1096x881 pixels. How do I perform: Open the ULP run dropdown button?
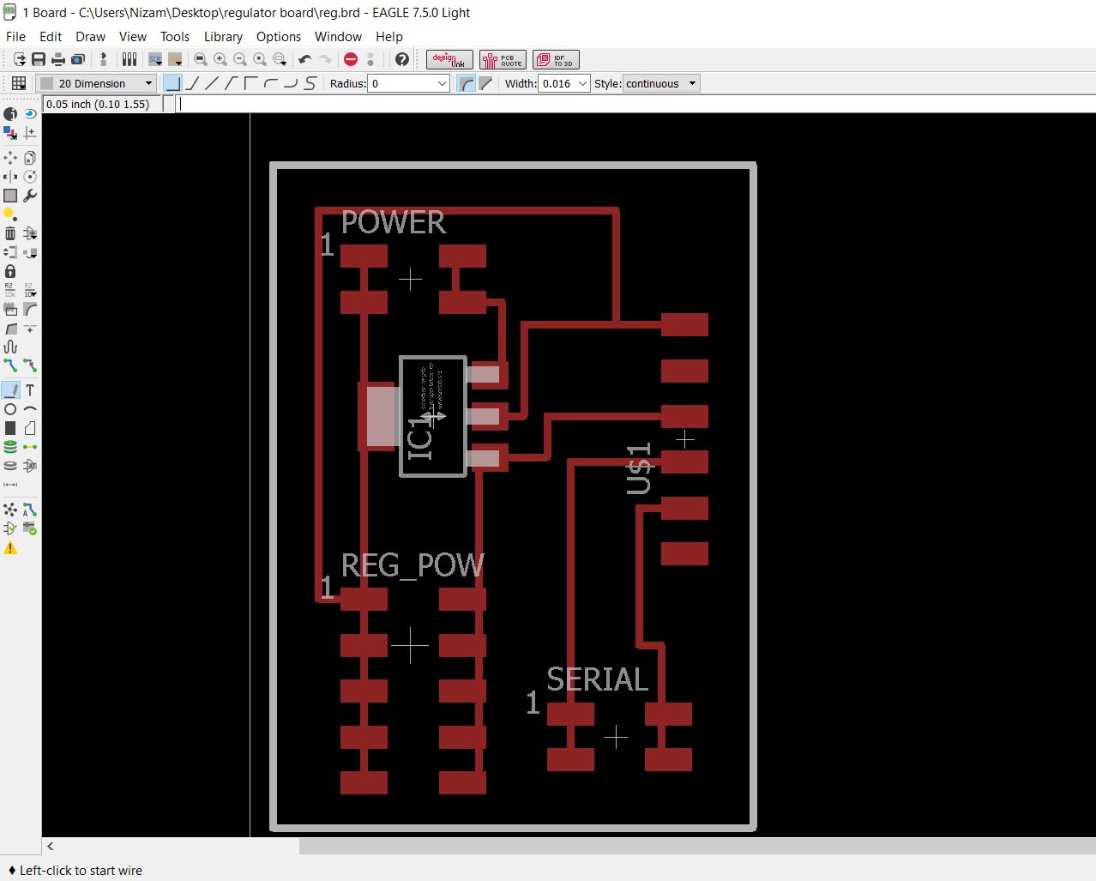(x=175, y=59)
